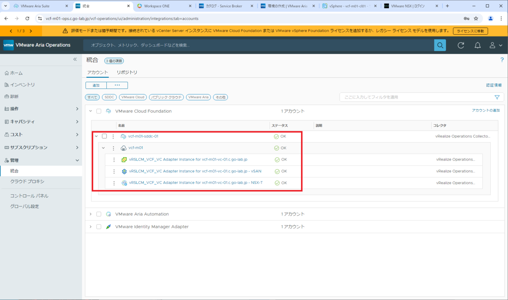This screenshot has width=508, height=300.
Task: Open the browser three-dot menu
Action: [x=501, y=19]
